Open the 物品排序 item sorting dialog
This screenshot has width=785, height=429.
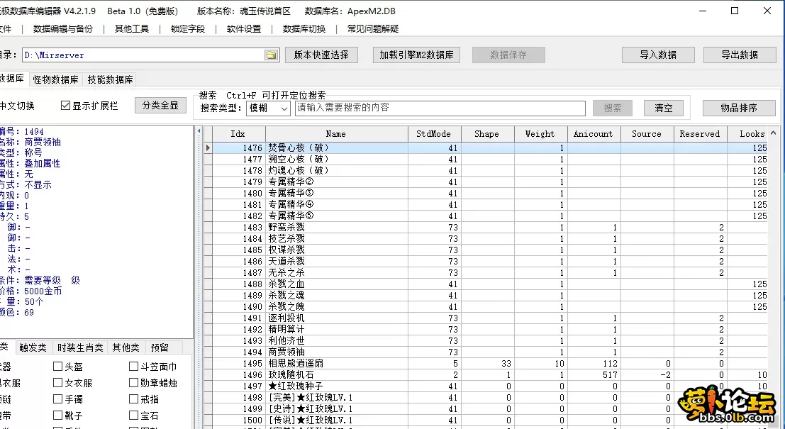(739, 108)
